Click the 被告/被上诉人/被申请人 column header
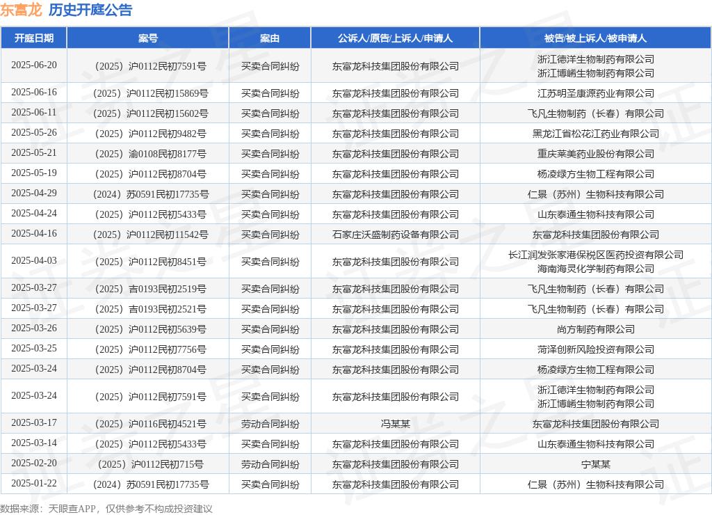Image resolution: width=712 pixels, height=515 pixels. 595,38
